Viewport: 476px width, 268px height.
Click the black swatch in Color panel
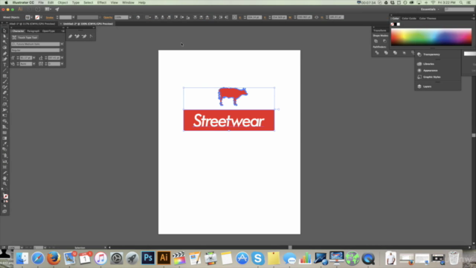pyautogui.click(x=395, y=25)
